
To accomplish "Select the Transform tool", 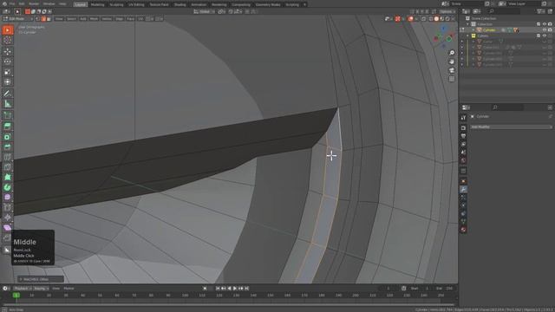I will (x=8, y=82).
